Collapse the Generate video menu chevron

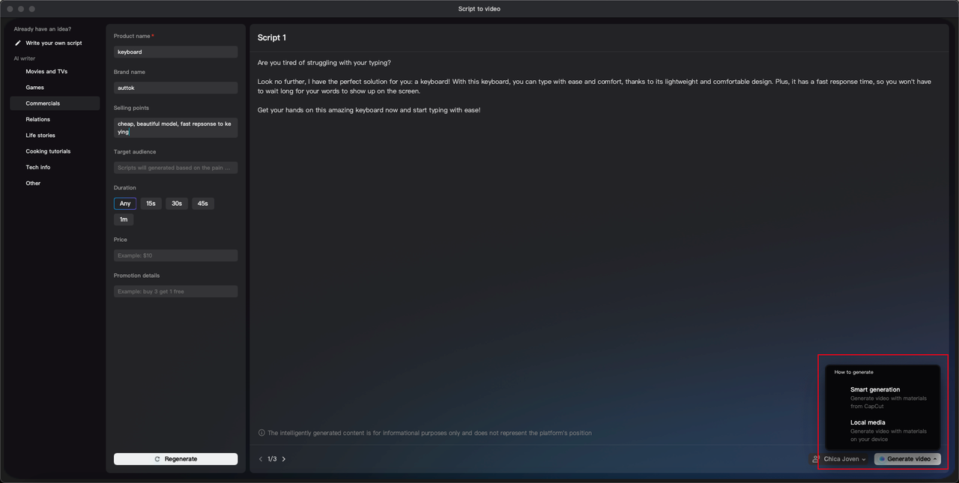(x=935, y=459)
